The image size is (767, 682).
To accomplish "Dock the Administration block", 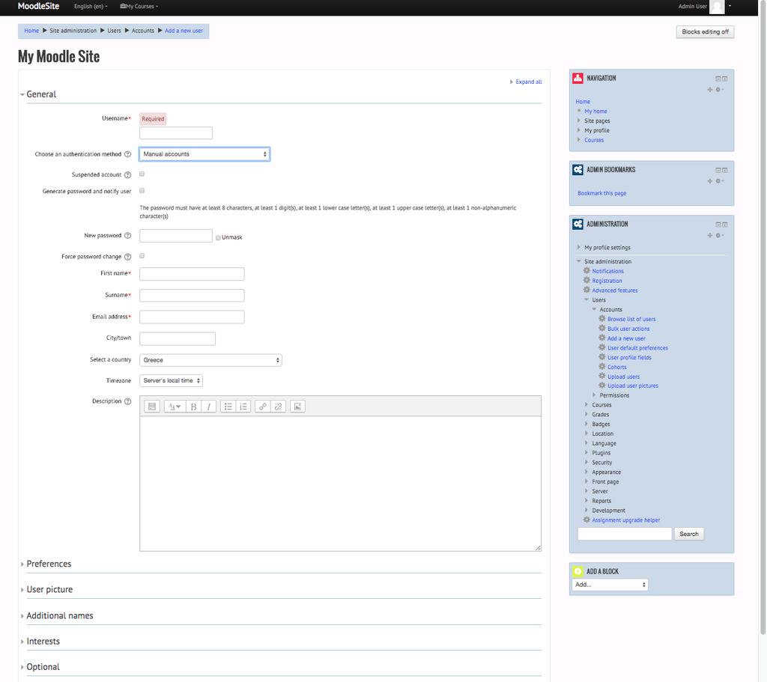I will coord(725,225).
